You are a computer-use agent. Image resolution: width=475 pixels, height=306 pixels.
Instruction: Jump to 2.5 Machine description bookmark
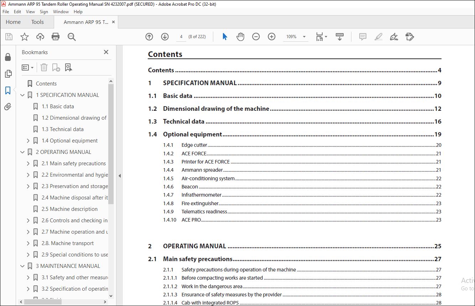point(69,209)
